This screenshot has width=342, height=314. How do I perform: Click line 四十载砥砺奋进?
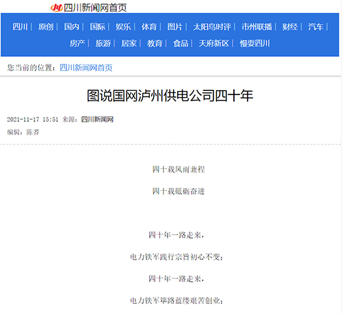[x=179, y=192]
